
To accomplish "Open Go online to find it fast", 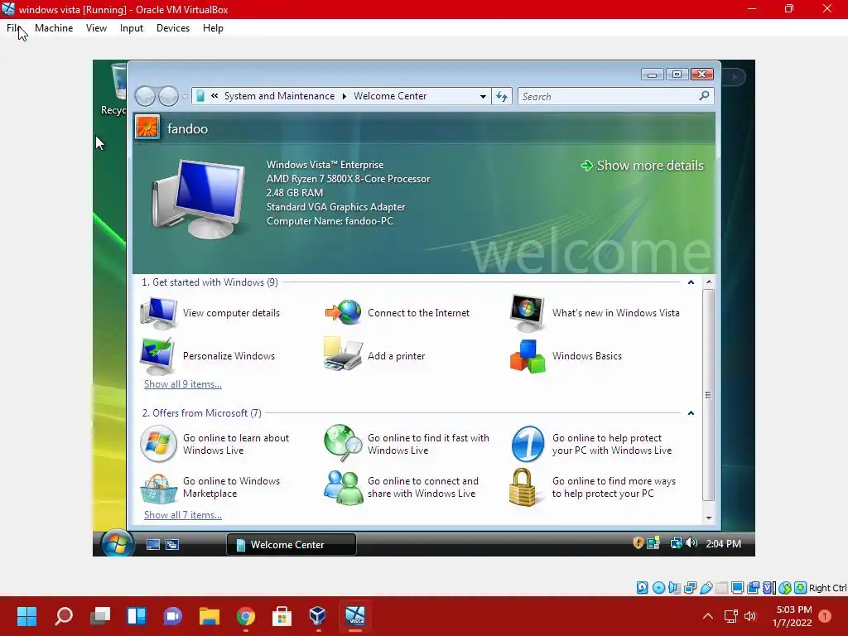I will point(407,444).
